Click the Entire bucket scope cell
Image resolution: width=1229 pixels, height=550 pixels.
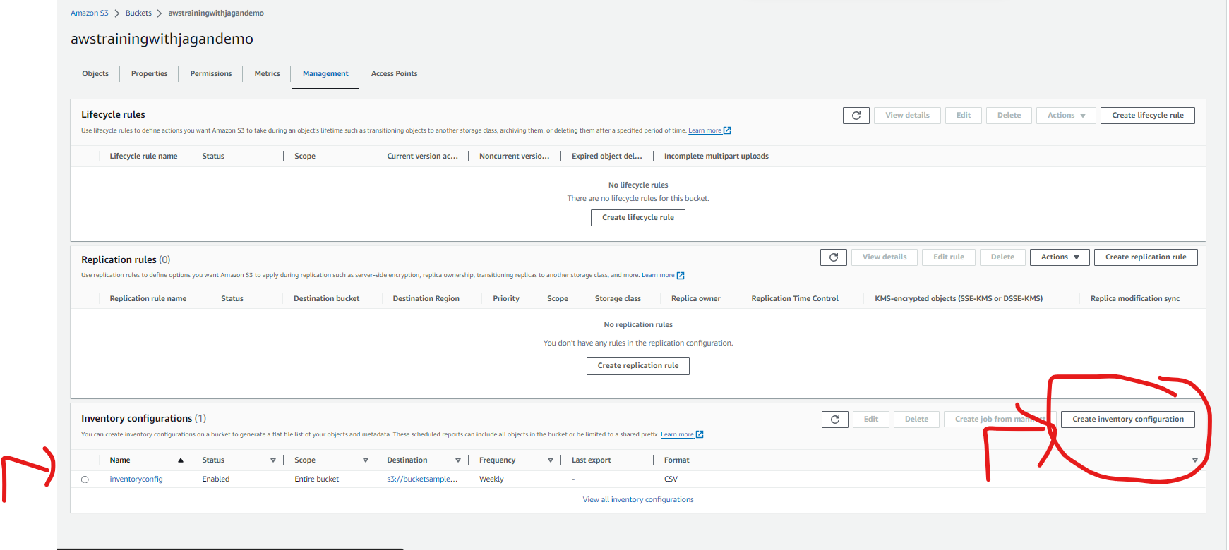point(316,479)
